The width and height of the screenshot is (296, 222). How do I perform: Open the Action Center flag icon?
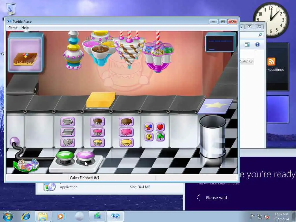coord(253,216)
